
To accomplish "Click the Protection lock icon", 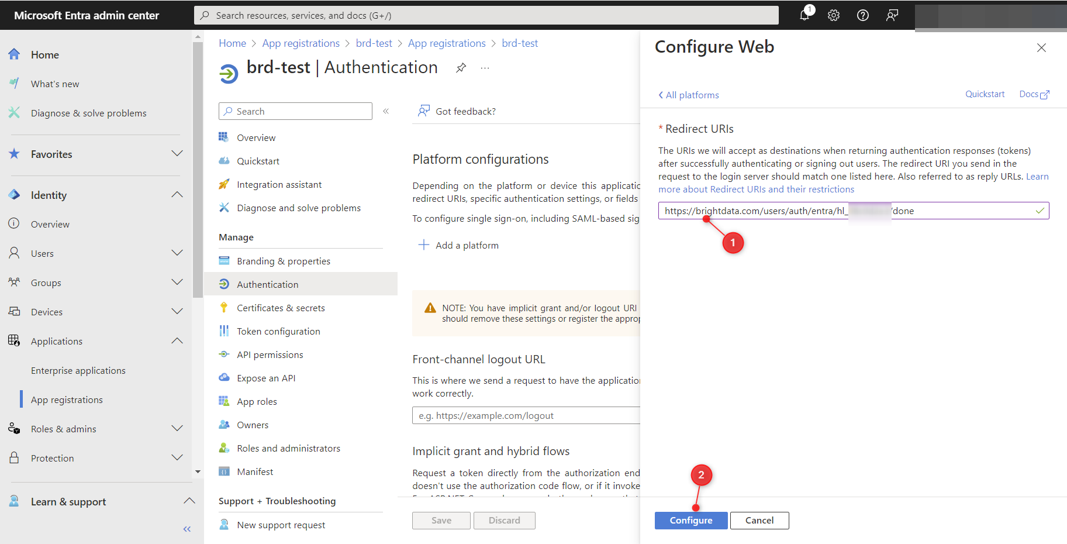I will (15, 458).
